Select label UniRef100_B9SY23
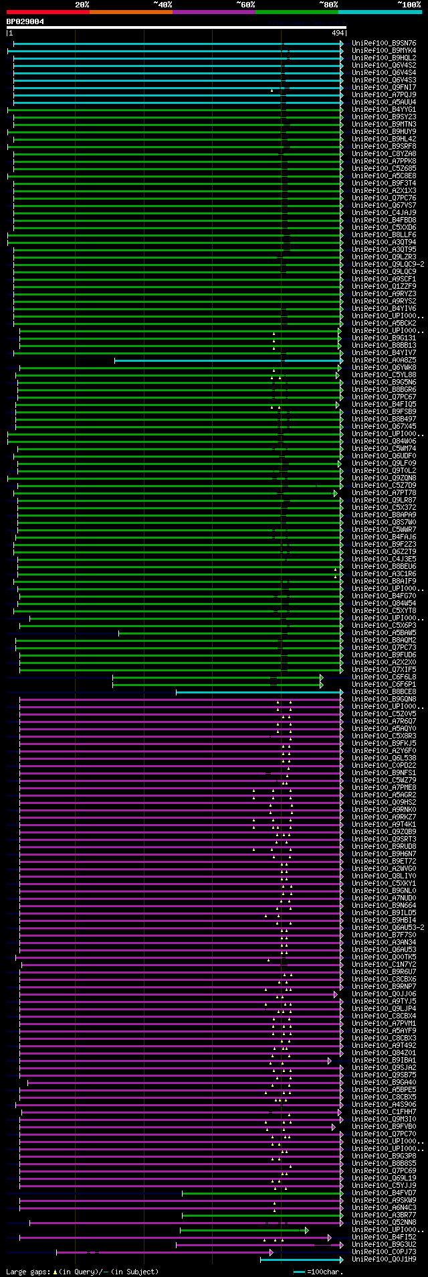Screen dimensions: 428x1277 click(x=384, y=117)
